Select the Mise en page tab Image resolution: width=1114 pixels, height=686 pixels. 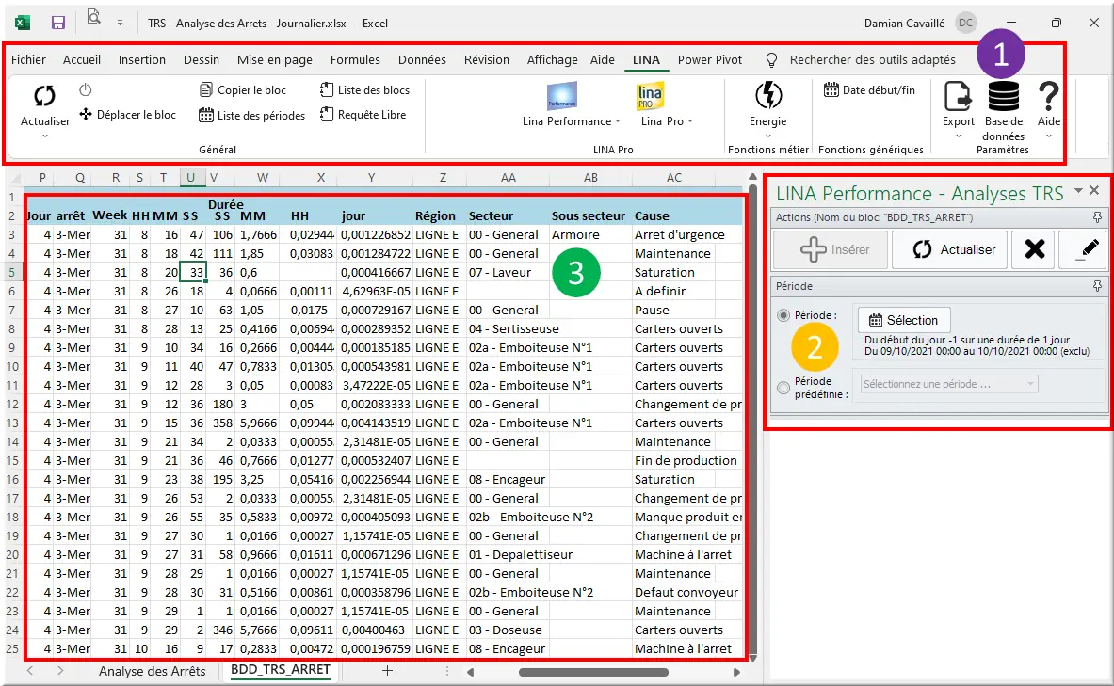pyautogui.click(x=275, y=59)
